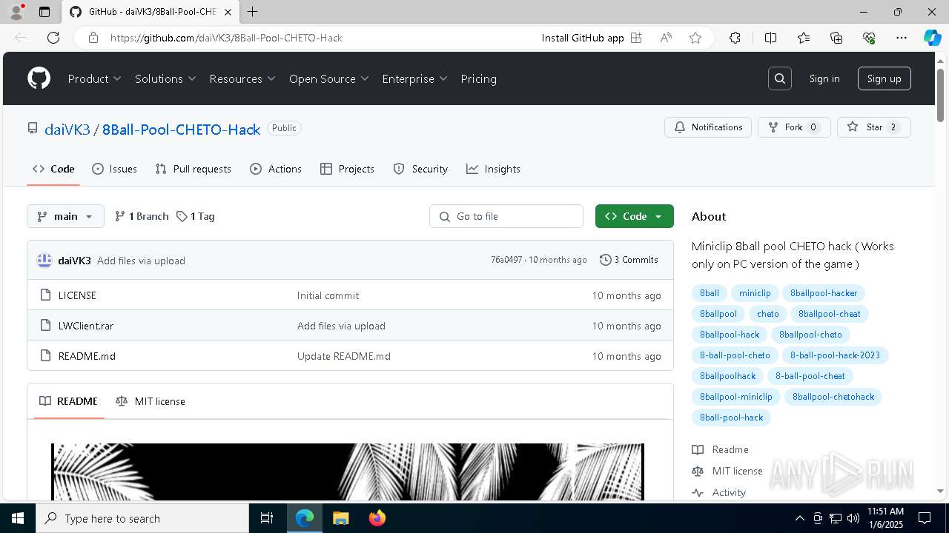Switch to the Issues tab
Viewport: 949px width, 533px height.
[x=114, y=169]
